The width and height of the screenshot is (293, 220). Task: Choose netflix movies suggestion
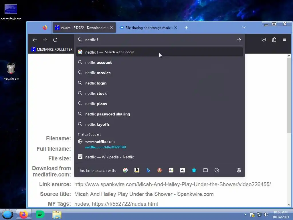click(159, 73)
